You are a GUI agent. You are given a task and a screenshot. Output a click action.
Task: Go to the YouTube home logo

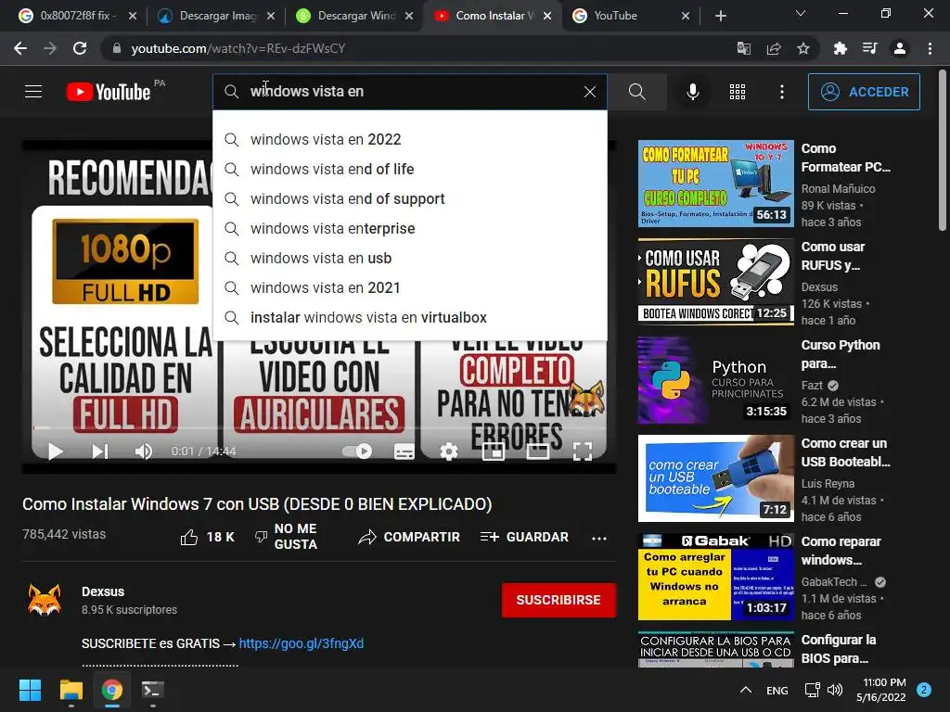click(x=109, y=92)
